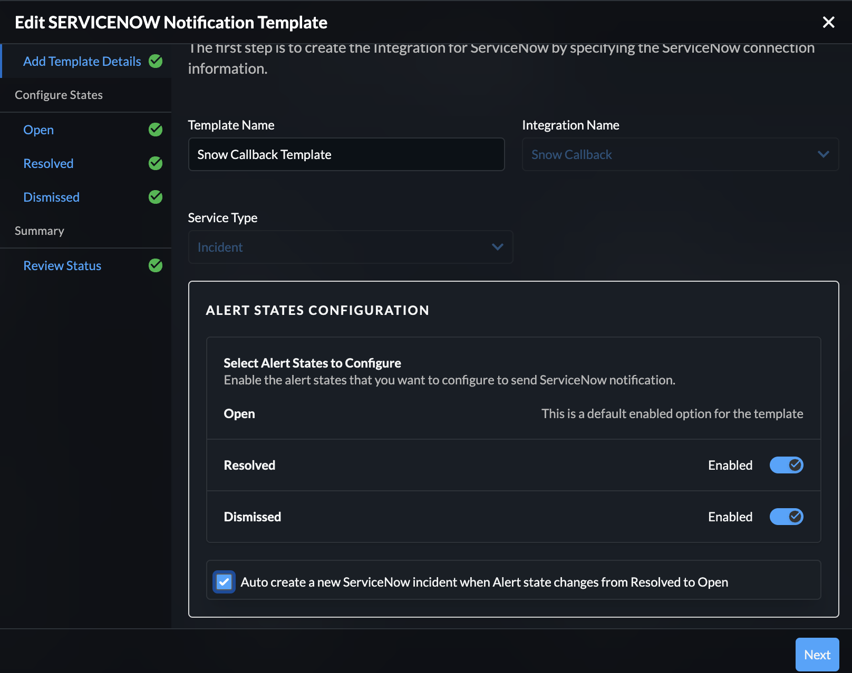Close the Edit Notification Template dialog

tap(828, 22)
